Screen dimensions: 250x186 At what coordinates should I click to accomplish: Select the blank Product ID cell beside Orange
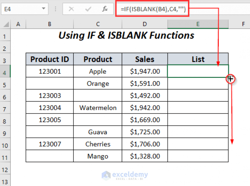(50, 83)
